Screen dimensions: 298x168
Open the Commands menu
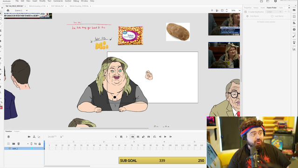58,1
